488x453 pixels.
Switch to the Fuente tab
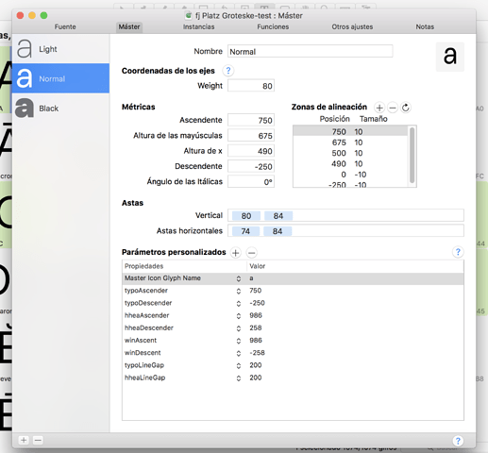(65, 26)
